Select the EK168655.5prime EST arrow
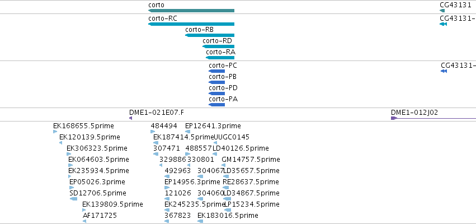 pyautogui.click(x=55, y=132)
